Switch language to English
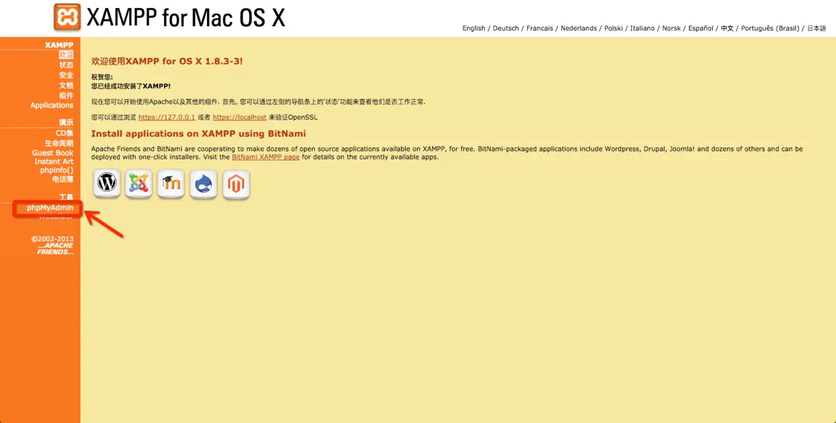 coord(474,28)
